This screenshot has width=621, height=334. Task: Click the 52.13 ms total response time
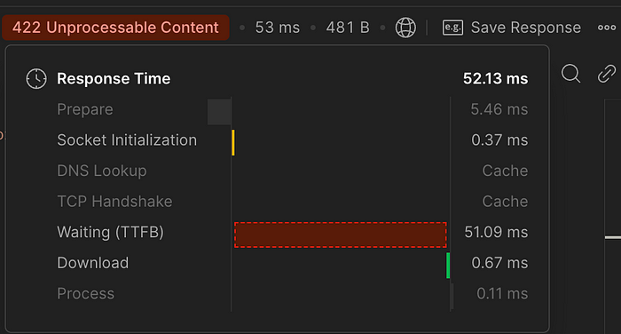tap(495, 78)
